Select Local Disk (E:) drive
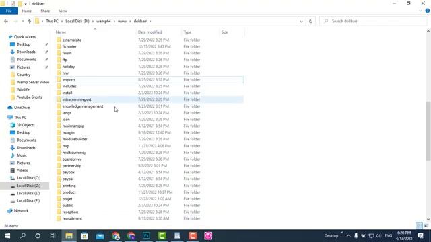This screenshot has height=242, width=431. pyautogui.click(x=28, y=193)
